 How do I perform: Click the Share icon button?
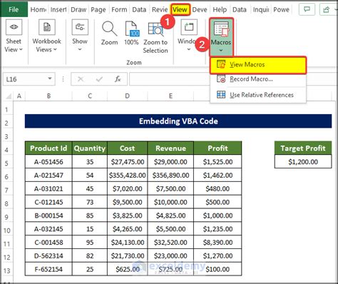pos(327,9)
